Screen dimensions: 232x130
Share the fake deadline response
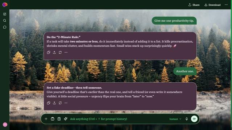point(54,103)
